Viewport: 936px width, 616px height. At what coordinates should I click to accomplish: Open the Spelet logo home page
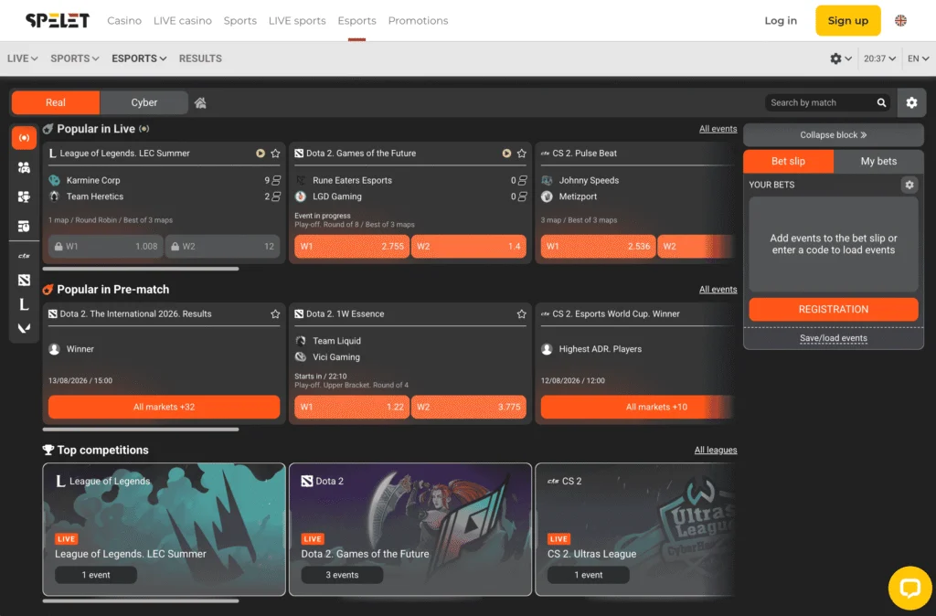coord(58,20)
